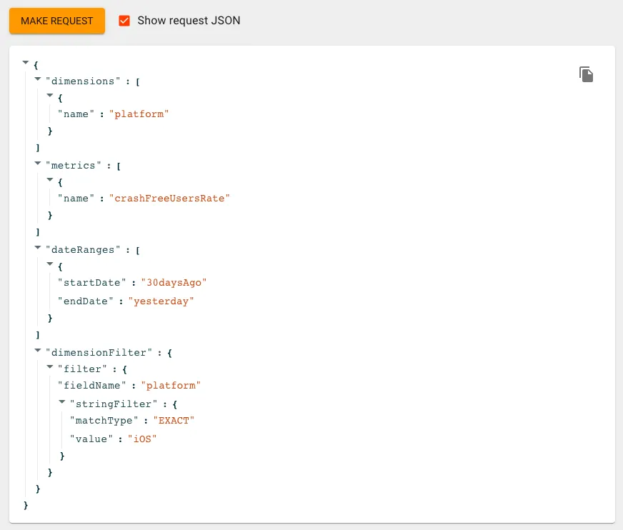Collapse the "dateRanges" array
Viewport: 623px width, 530px height.
(x=39, y=249)
